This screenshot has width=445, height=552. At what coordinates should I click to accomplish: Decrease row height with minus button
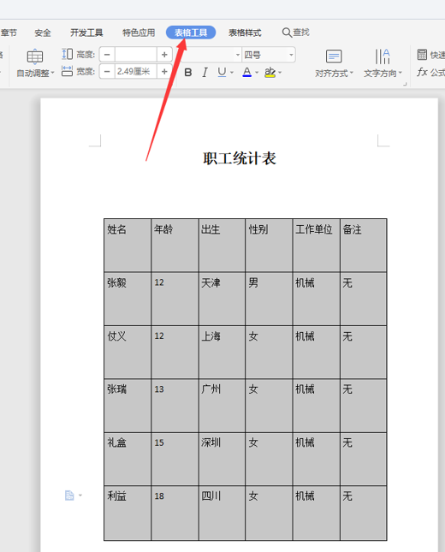(x=107, y=55)
